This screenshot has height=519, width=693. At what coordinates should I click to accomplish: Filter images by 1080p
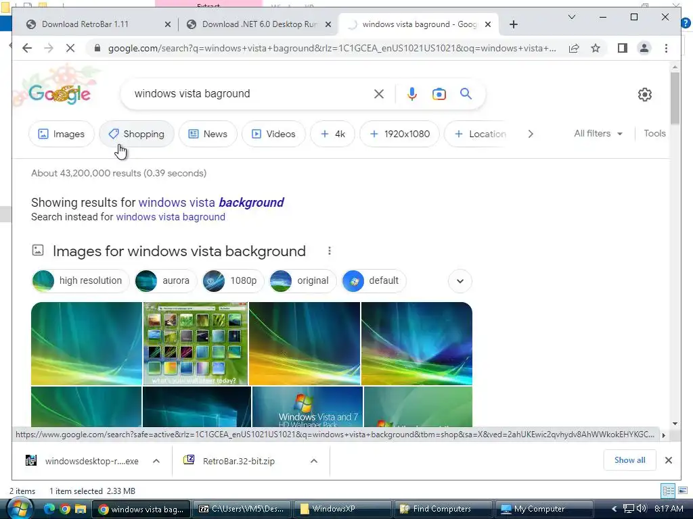(x=233, y=280)
